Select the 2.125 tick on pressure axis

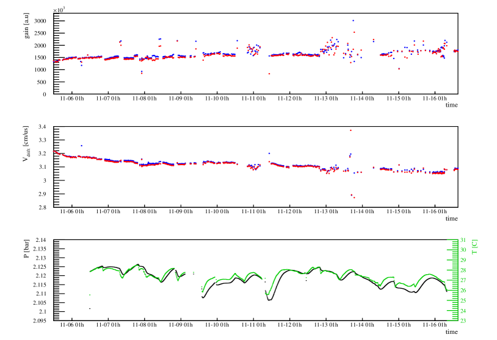coord(40,267)
